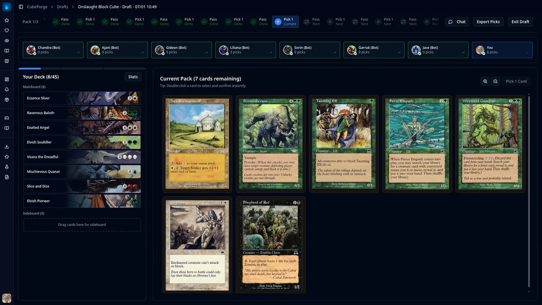Open the document file icon in sidebar

tap(7, 177)
